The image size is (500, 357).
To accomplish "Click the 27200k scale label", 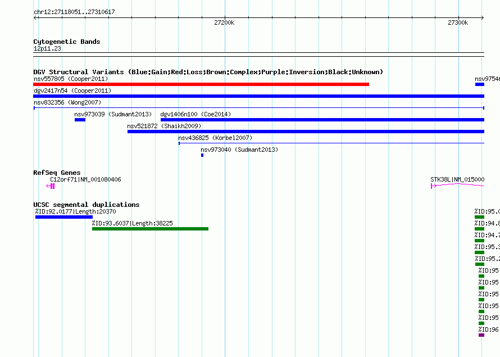I will [x=224, y=22].
